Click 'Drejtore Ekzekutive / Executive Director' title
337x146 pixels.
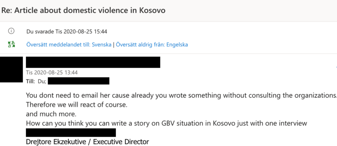pos(87,142)
